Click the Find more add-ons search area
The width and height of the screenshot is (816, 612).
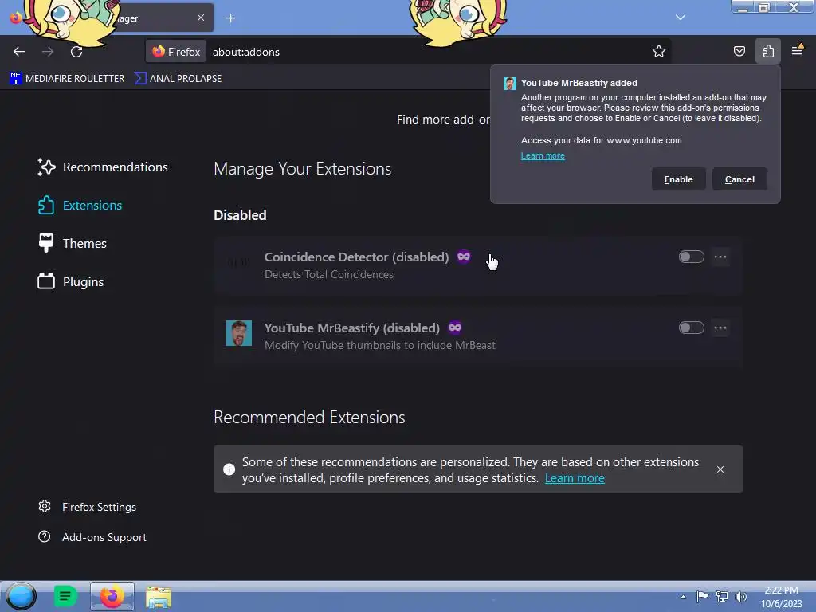click(443, 120)
